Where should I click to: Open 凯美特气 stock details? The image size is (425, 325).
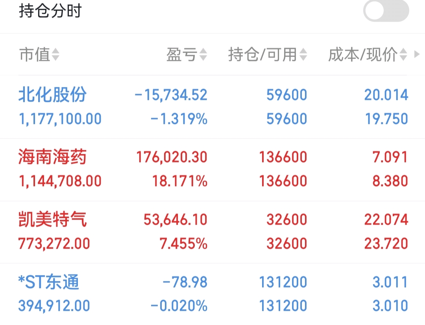[52, 219]
